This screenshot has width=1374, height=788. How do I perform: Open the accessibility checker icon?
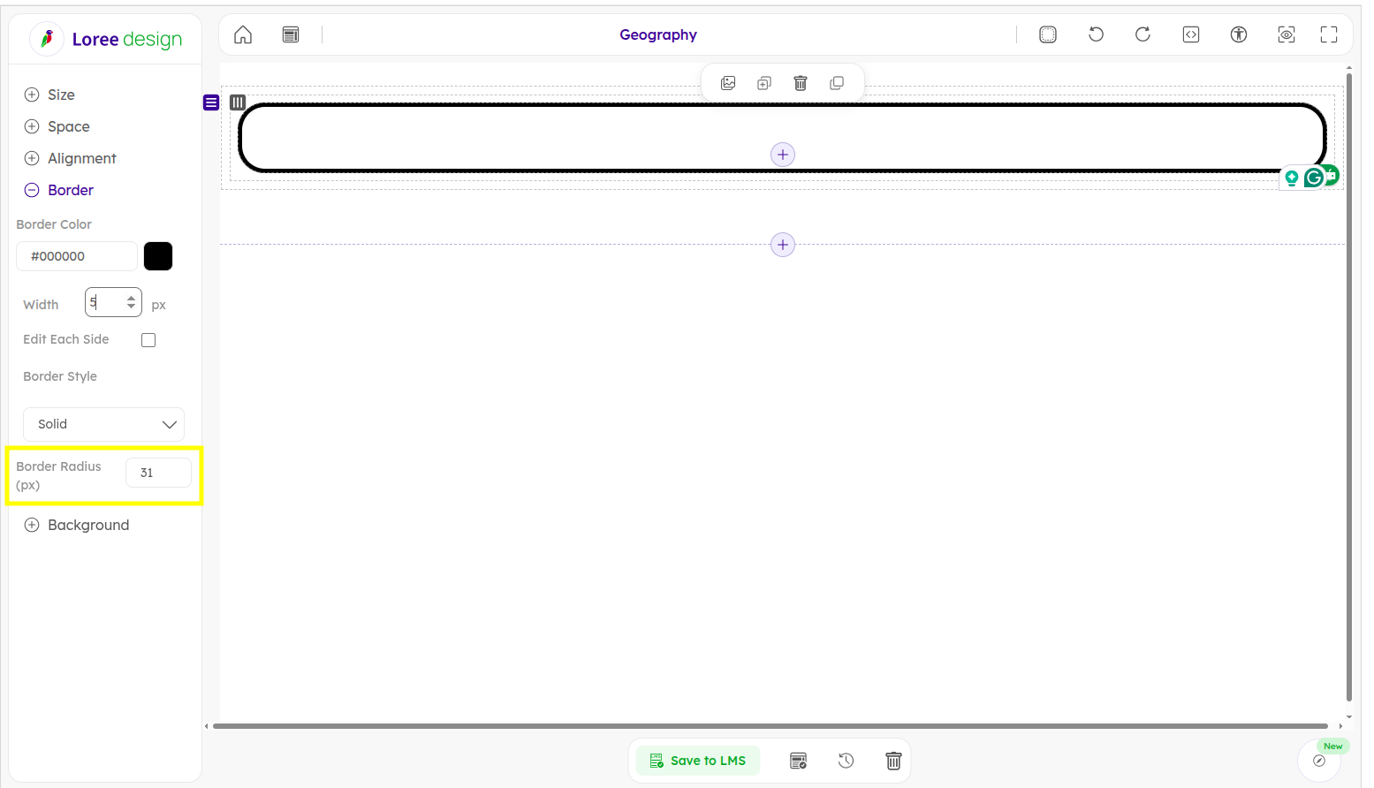pyautogui.click(x=1238, y=34)
